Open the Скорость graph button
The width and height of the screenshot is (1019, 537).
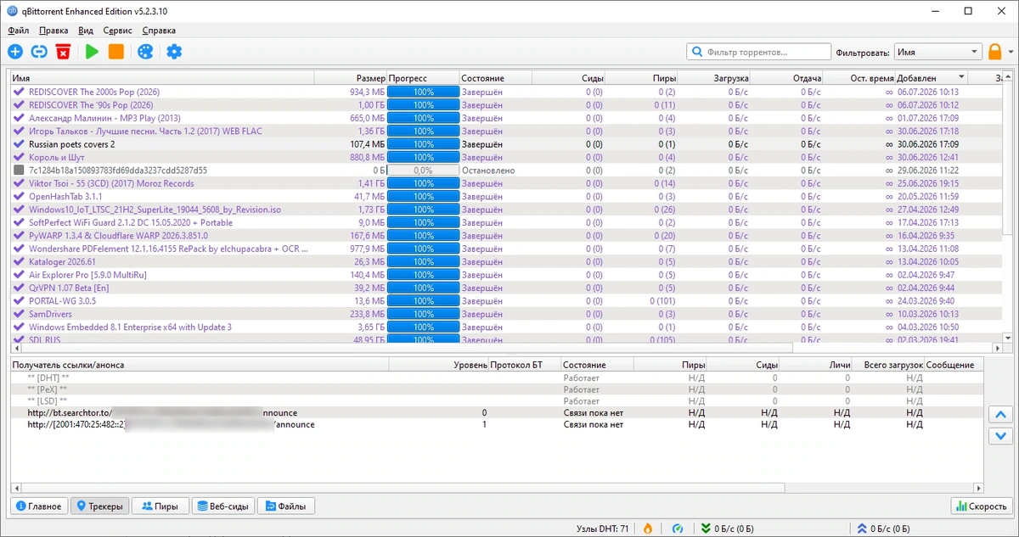(x=982, y=506)
